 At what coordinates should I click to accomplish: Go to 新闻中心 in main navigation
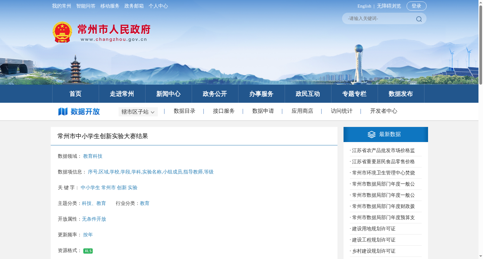(168, 94)
